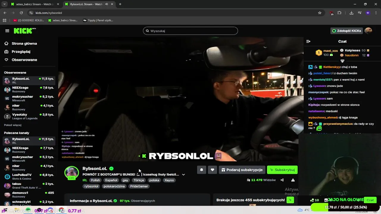
Task: Click the weather widget in taskbar
Action: pyautogui.click(x=304, y=210)
